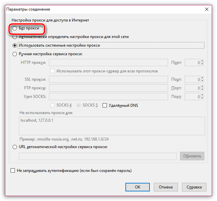The width and height of the screenshot is (217, 201).
Task: Click the FTP прокси input field
Action: 108,88
